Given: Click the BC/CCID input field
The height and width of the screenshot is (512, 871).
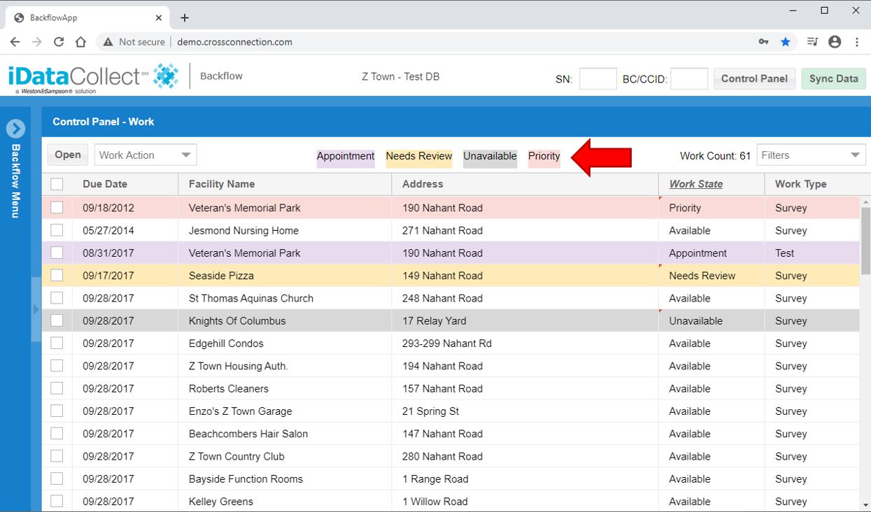Looking at the screenshot, I should point(689,78).
